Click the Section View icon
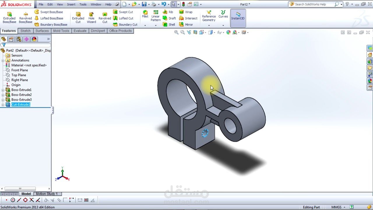The height and width of the screenshot is (210, 373). pos(195,32)
